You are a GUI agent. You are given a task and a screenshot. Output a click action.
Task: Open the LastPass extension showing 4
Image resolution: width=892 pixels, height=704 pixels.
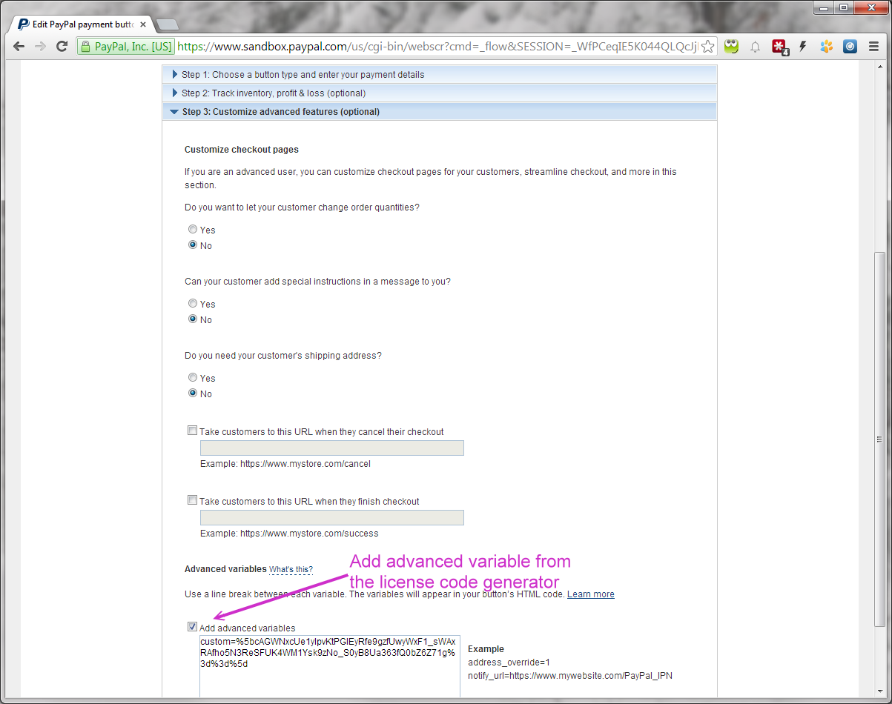click(779, 47)
